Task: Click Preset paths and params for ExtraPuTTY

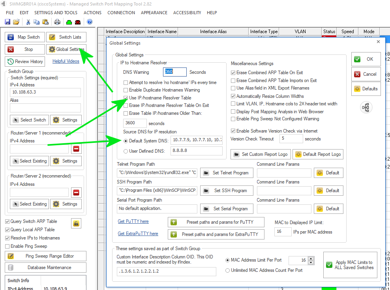Action: (x=216, y=234)
